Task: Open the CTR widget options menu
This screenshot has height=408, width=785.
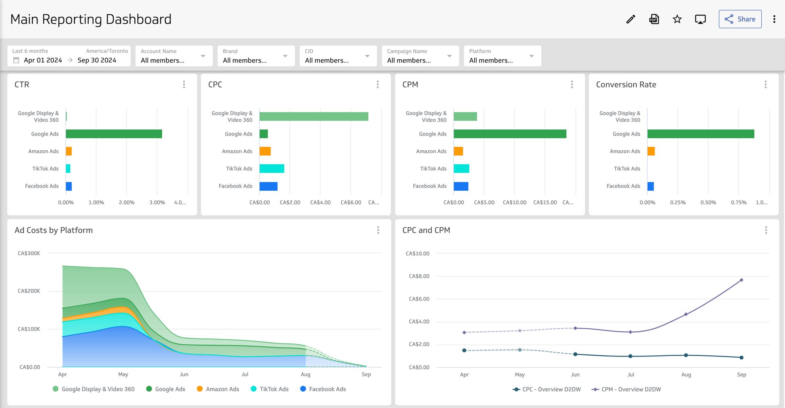Action: tap(184, 85)
